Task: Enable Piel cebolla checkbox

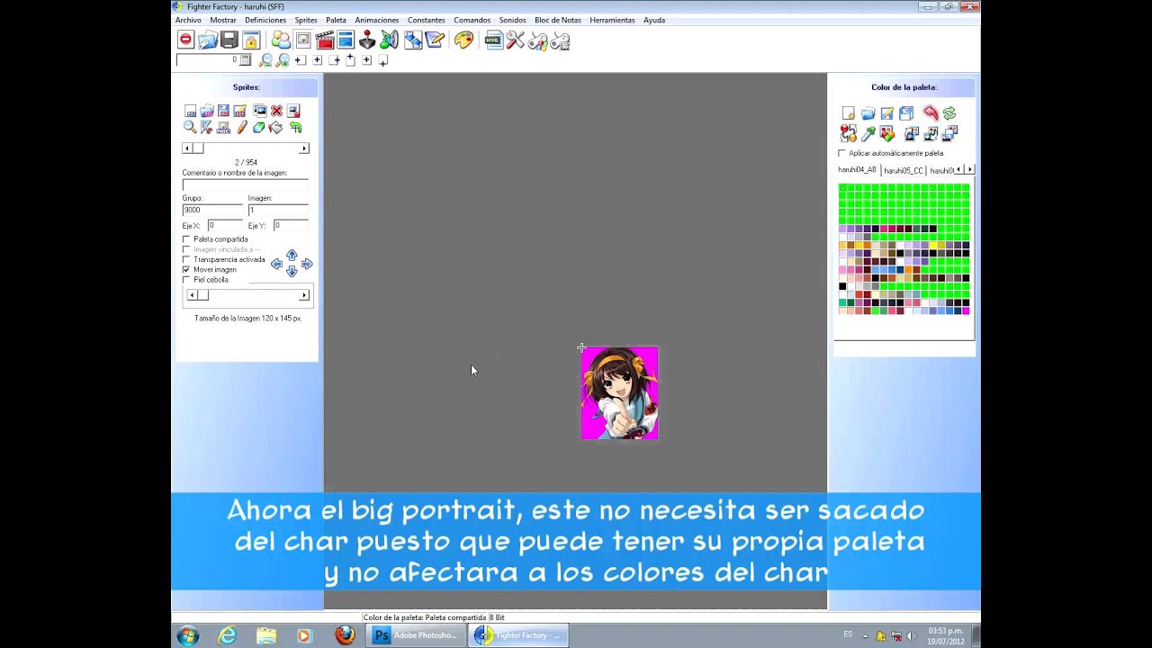Action: (186, 279)
